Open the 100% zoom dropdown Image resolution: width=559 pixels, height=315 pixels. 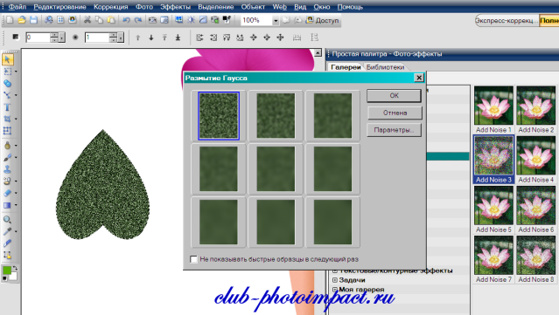276,21
